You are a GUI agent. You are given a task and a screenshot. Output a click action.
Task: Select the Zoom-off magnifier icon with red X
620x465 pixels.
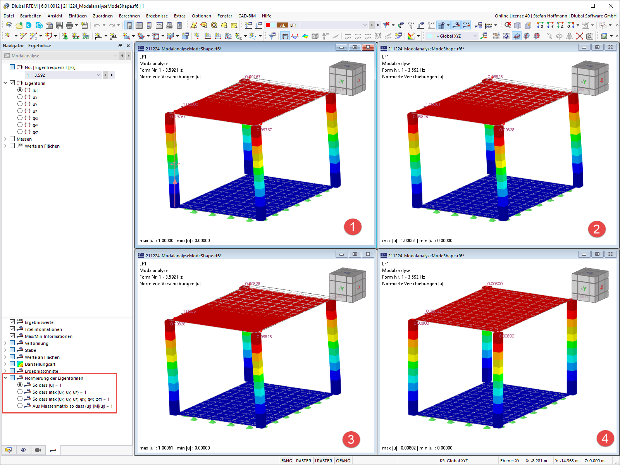507,25
